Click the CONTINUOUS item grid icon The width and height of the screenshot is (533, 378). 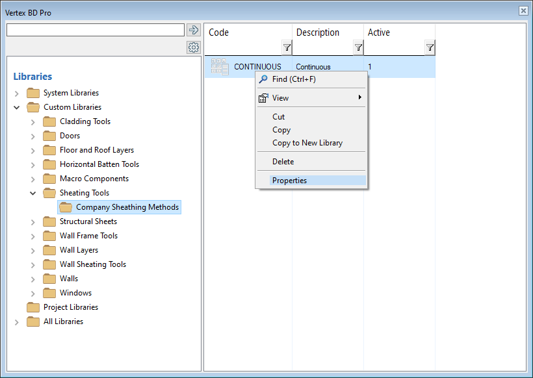click(220, 67)
